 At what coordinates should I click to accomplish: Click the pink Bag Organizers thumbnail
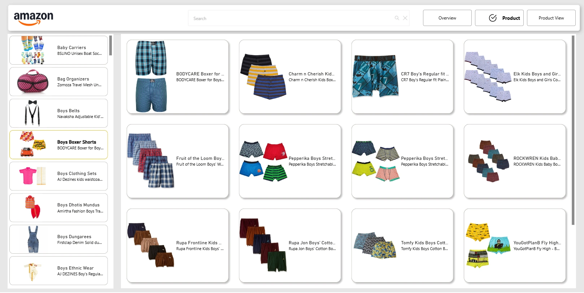point(33,82)
